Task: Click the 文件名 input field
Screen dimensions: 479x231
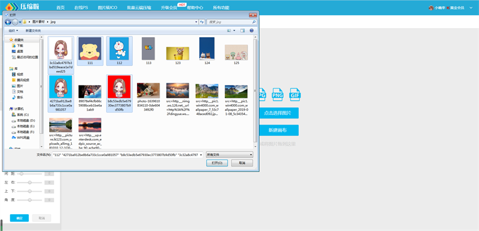Action: (x=128, y=155)
